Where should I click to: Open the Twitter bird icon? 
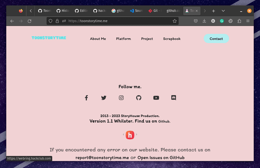[x=104, y=98]
